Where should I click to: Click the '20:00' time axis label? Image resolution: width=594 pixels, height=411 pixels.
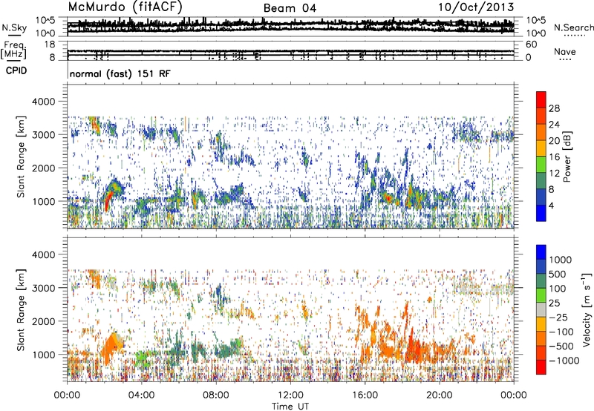(x=440, y=395)
